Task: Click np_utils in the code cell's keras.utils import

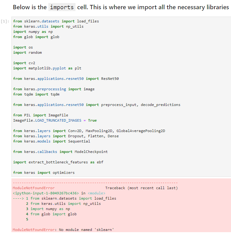Action: 76,26
